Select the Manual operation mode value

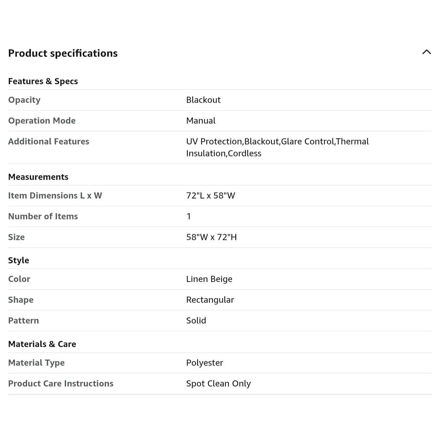[x=201, y=121]
